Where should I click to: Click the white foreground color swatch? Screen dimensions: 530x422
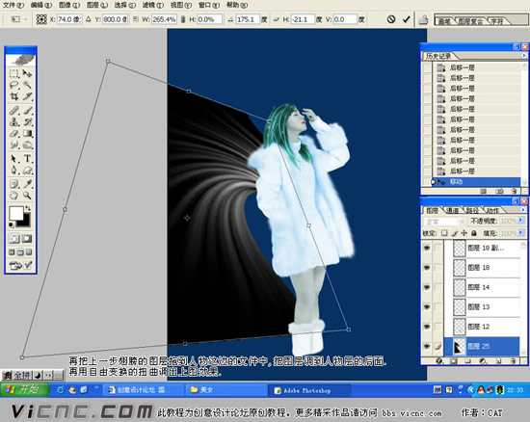(x=15, y=214)
